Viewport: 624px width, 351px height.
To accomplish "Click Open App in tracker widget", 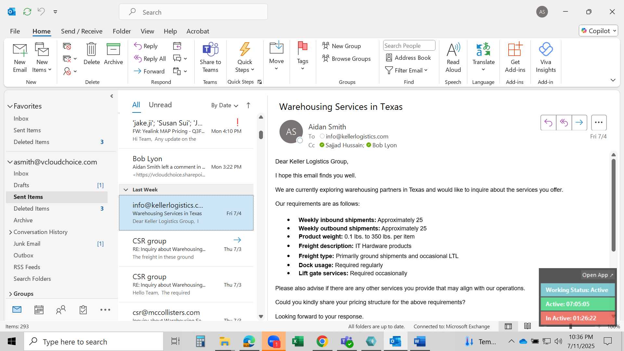I will (597, 275).
